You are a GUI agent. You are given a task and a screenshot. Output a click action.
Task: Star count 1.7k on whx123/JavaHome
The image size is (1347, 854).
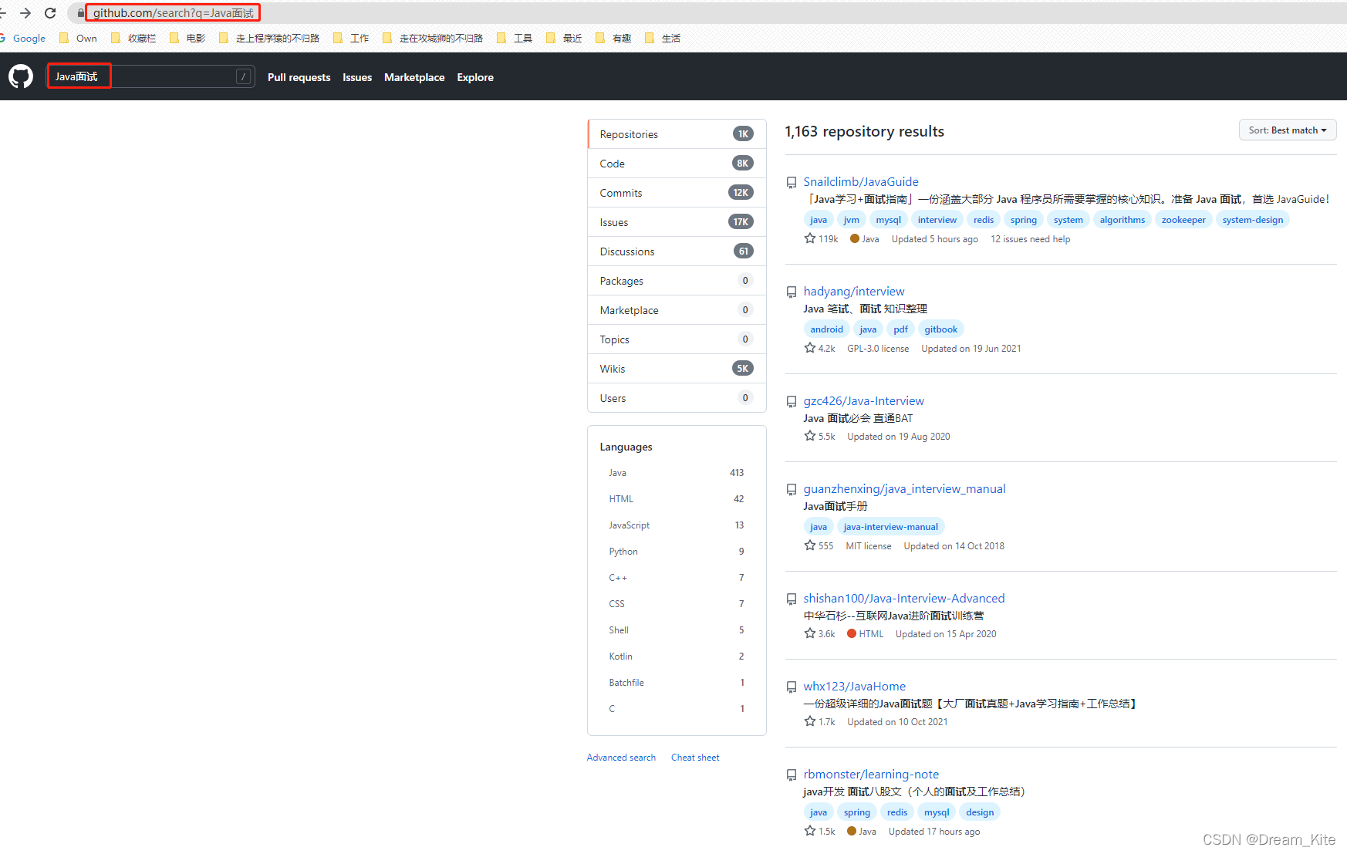tap(819, 722)
